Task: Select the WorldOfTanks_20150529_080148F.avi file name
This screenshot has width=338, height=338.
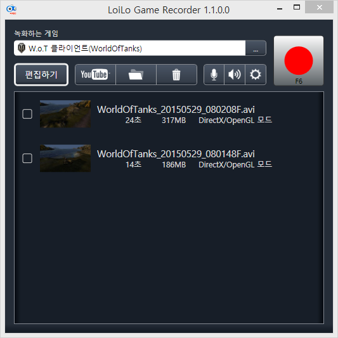Action: (176, 154)
